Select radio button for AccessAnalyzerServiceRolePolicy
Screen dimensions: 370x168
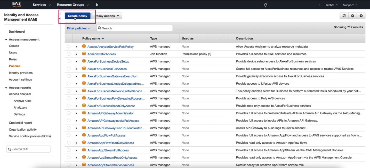coord(69,46)
